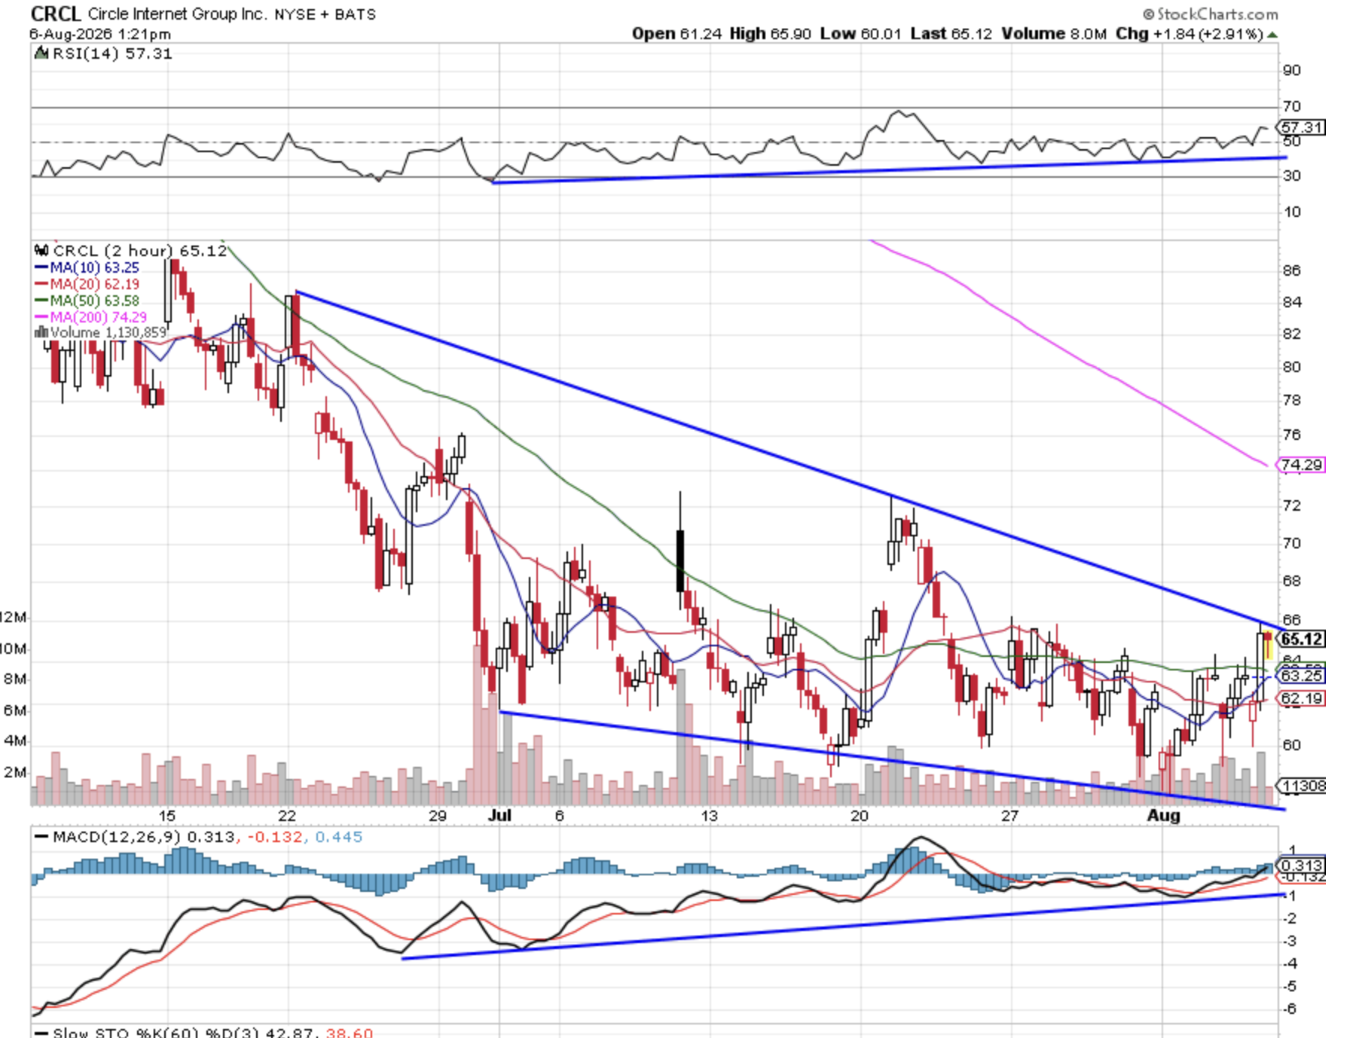Click the bar-chart icon beside Volume legend

pos(41,332)
